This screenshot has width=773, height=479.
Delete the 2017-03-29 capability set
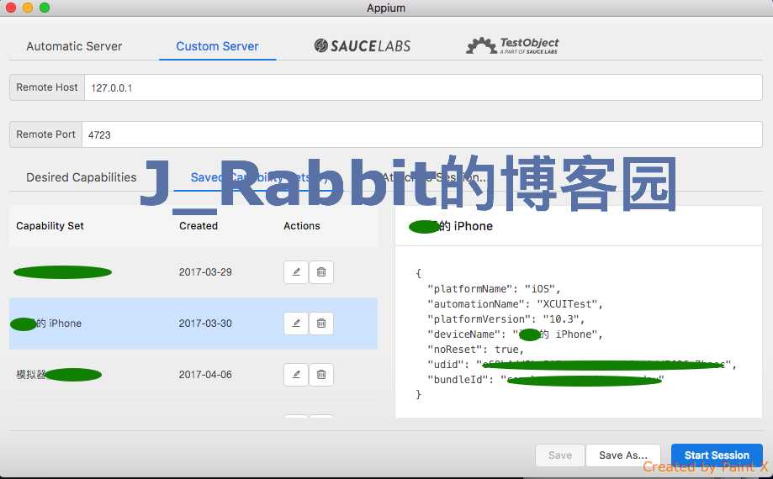321,272
